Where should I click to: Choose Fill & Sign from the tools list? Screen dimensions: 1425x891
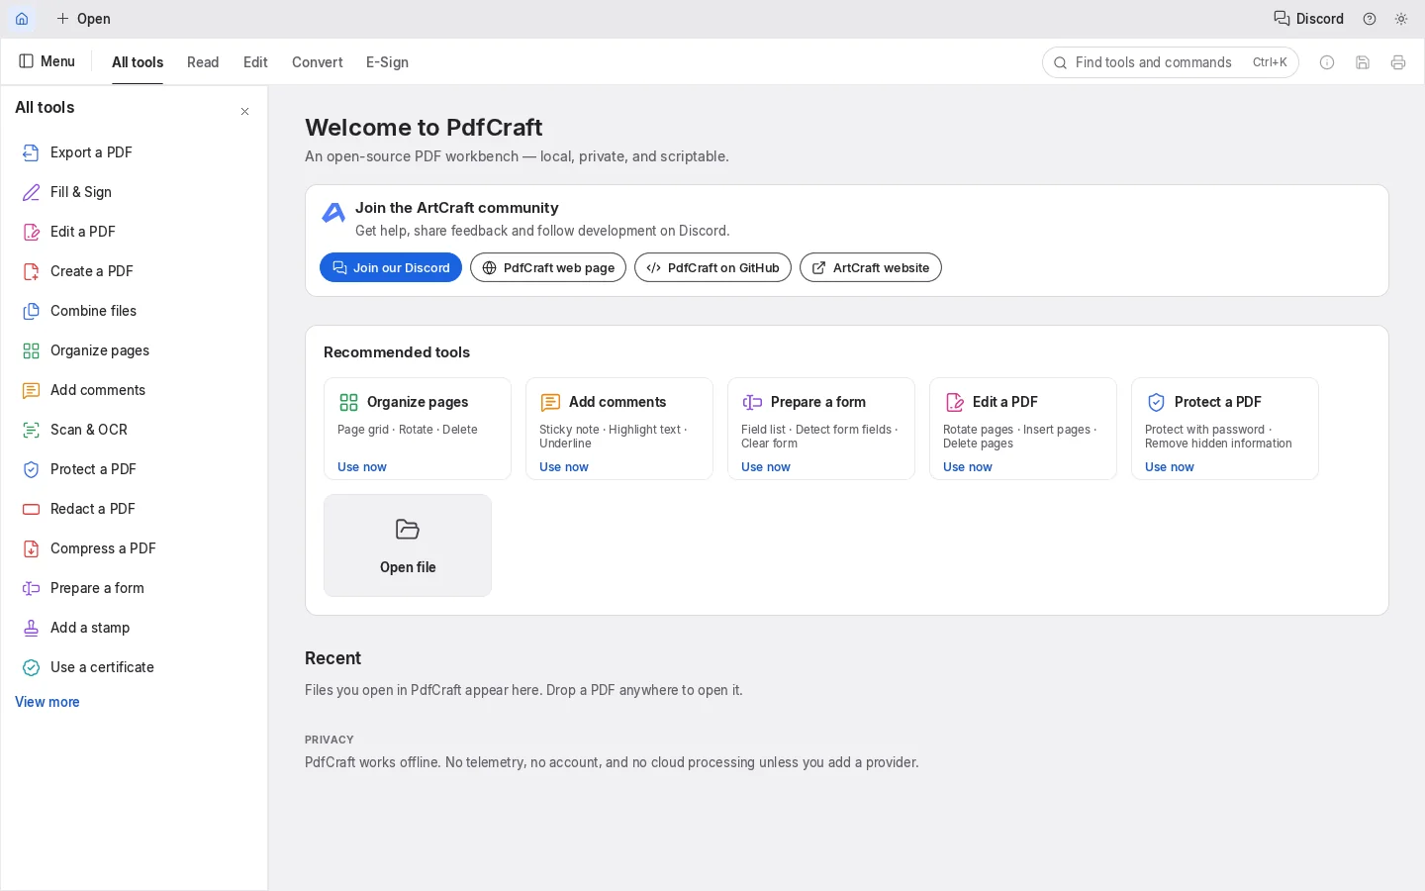(x=134, y=192)
